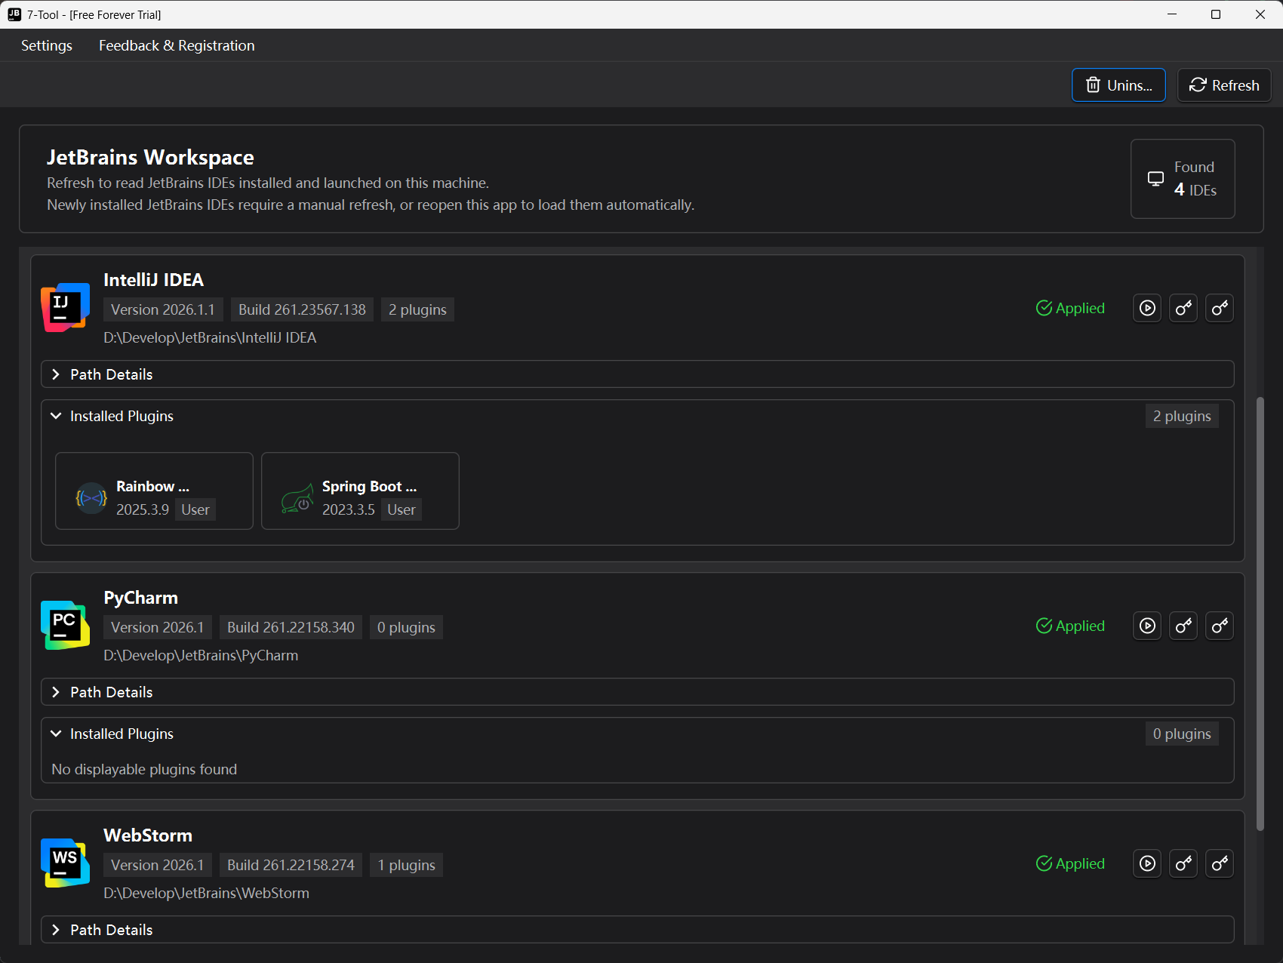Click WebStorm's "Version 2026.1" badge
Screen dimensions: 1283x963
pos(158,865)
